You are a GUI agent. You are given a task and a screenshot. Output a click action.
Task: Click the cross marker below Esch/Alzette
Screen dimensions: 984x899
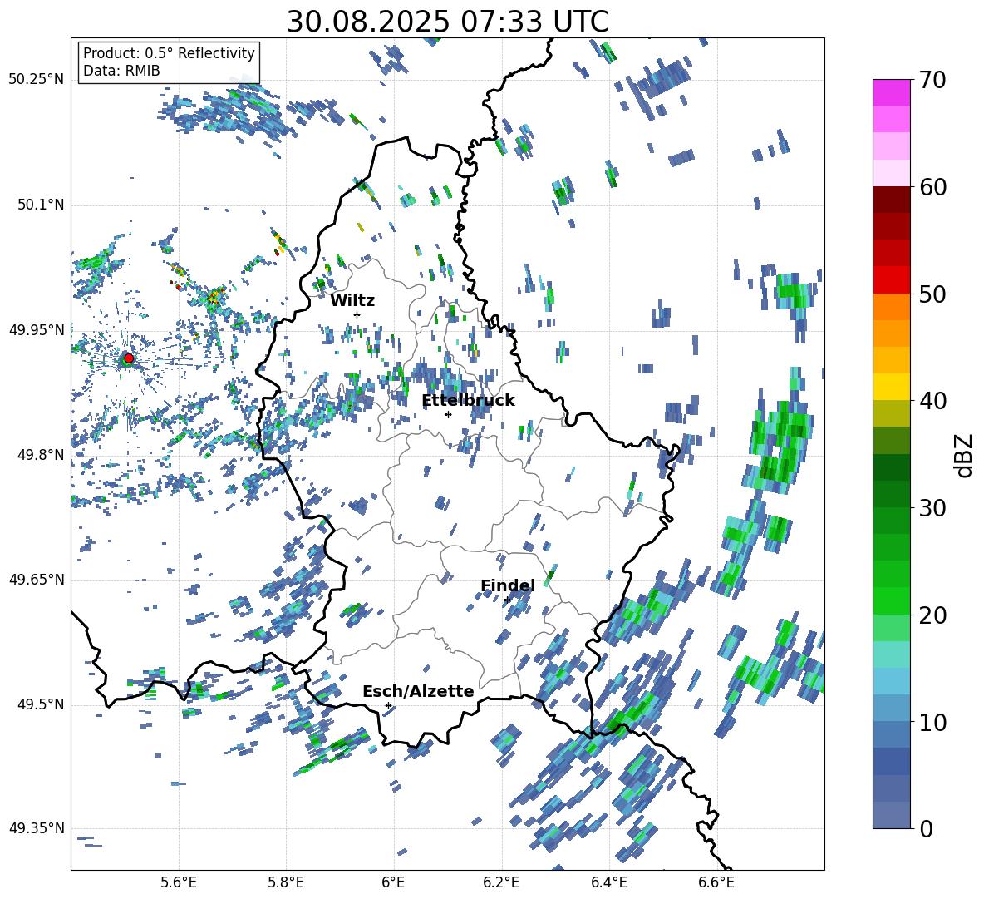tap(388, 705)
